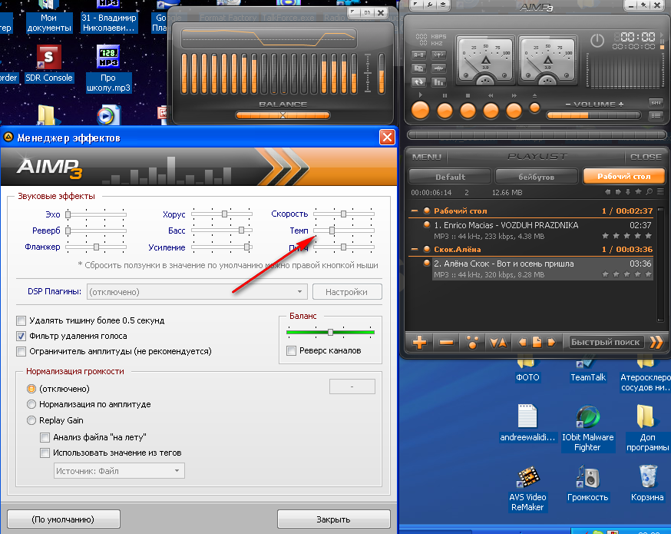The height and width of the screenshot is (534, 671).
Task: Switch to previous playlist with left arrow
Action: pos(522,342)
